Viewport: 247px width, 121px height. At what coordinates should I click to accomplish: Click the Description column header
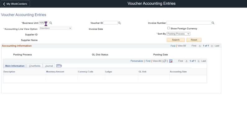point(9,72)
